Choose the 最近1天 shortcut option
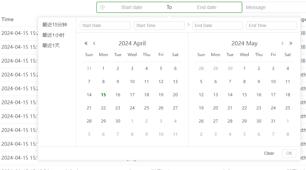This screenshot has width=306, height=170. click(51, 45)
